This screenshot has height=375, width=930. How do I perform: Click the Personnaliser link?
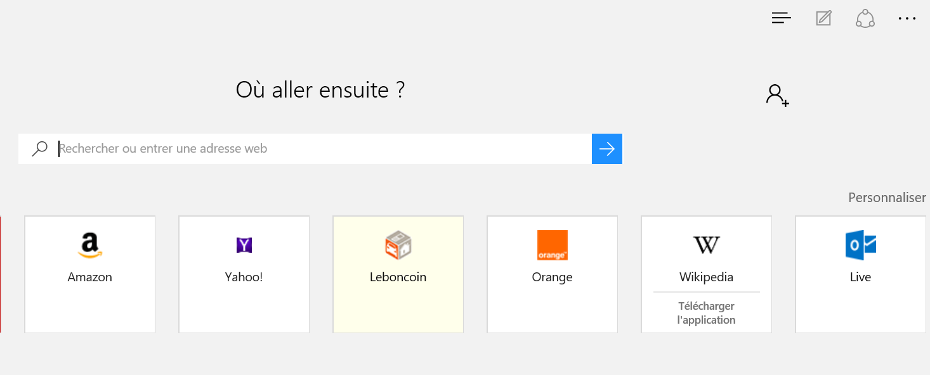[887, 198]
